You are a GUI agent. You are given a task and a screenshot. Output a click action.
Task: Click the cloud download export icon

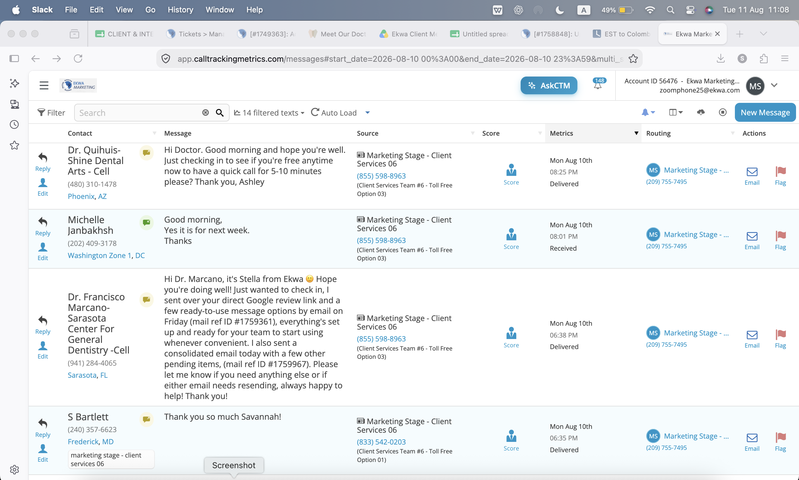(x=700, y=112)
